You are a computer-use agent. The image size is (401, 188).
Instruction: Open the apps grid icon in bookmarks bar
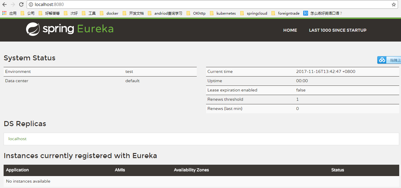(x=4, y=13)
